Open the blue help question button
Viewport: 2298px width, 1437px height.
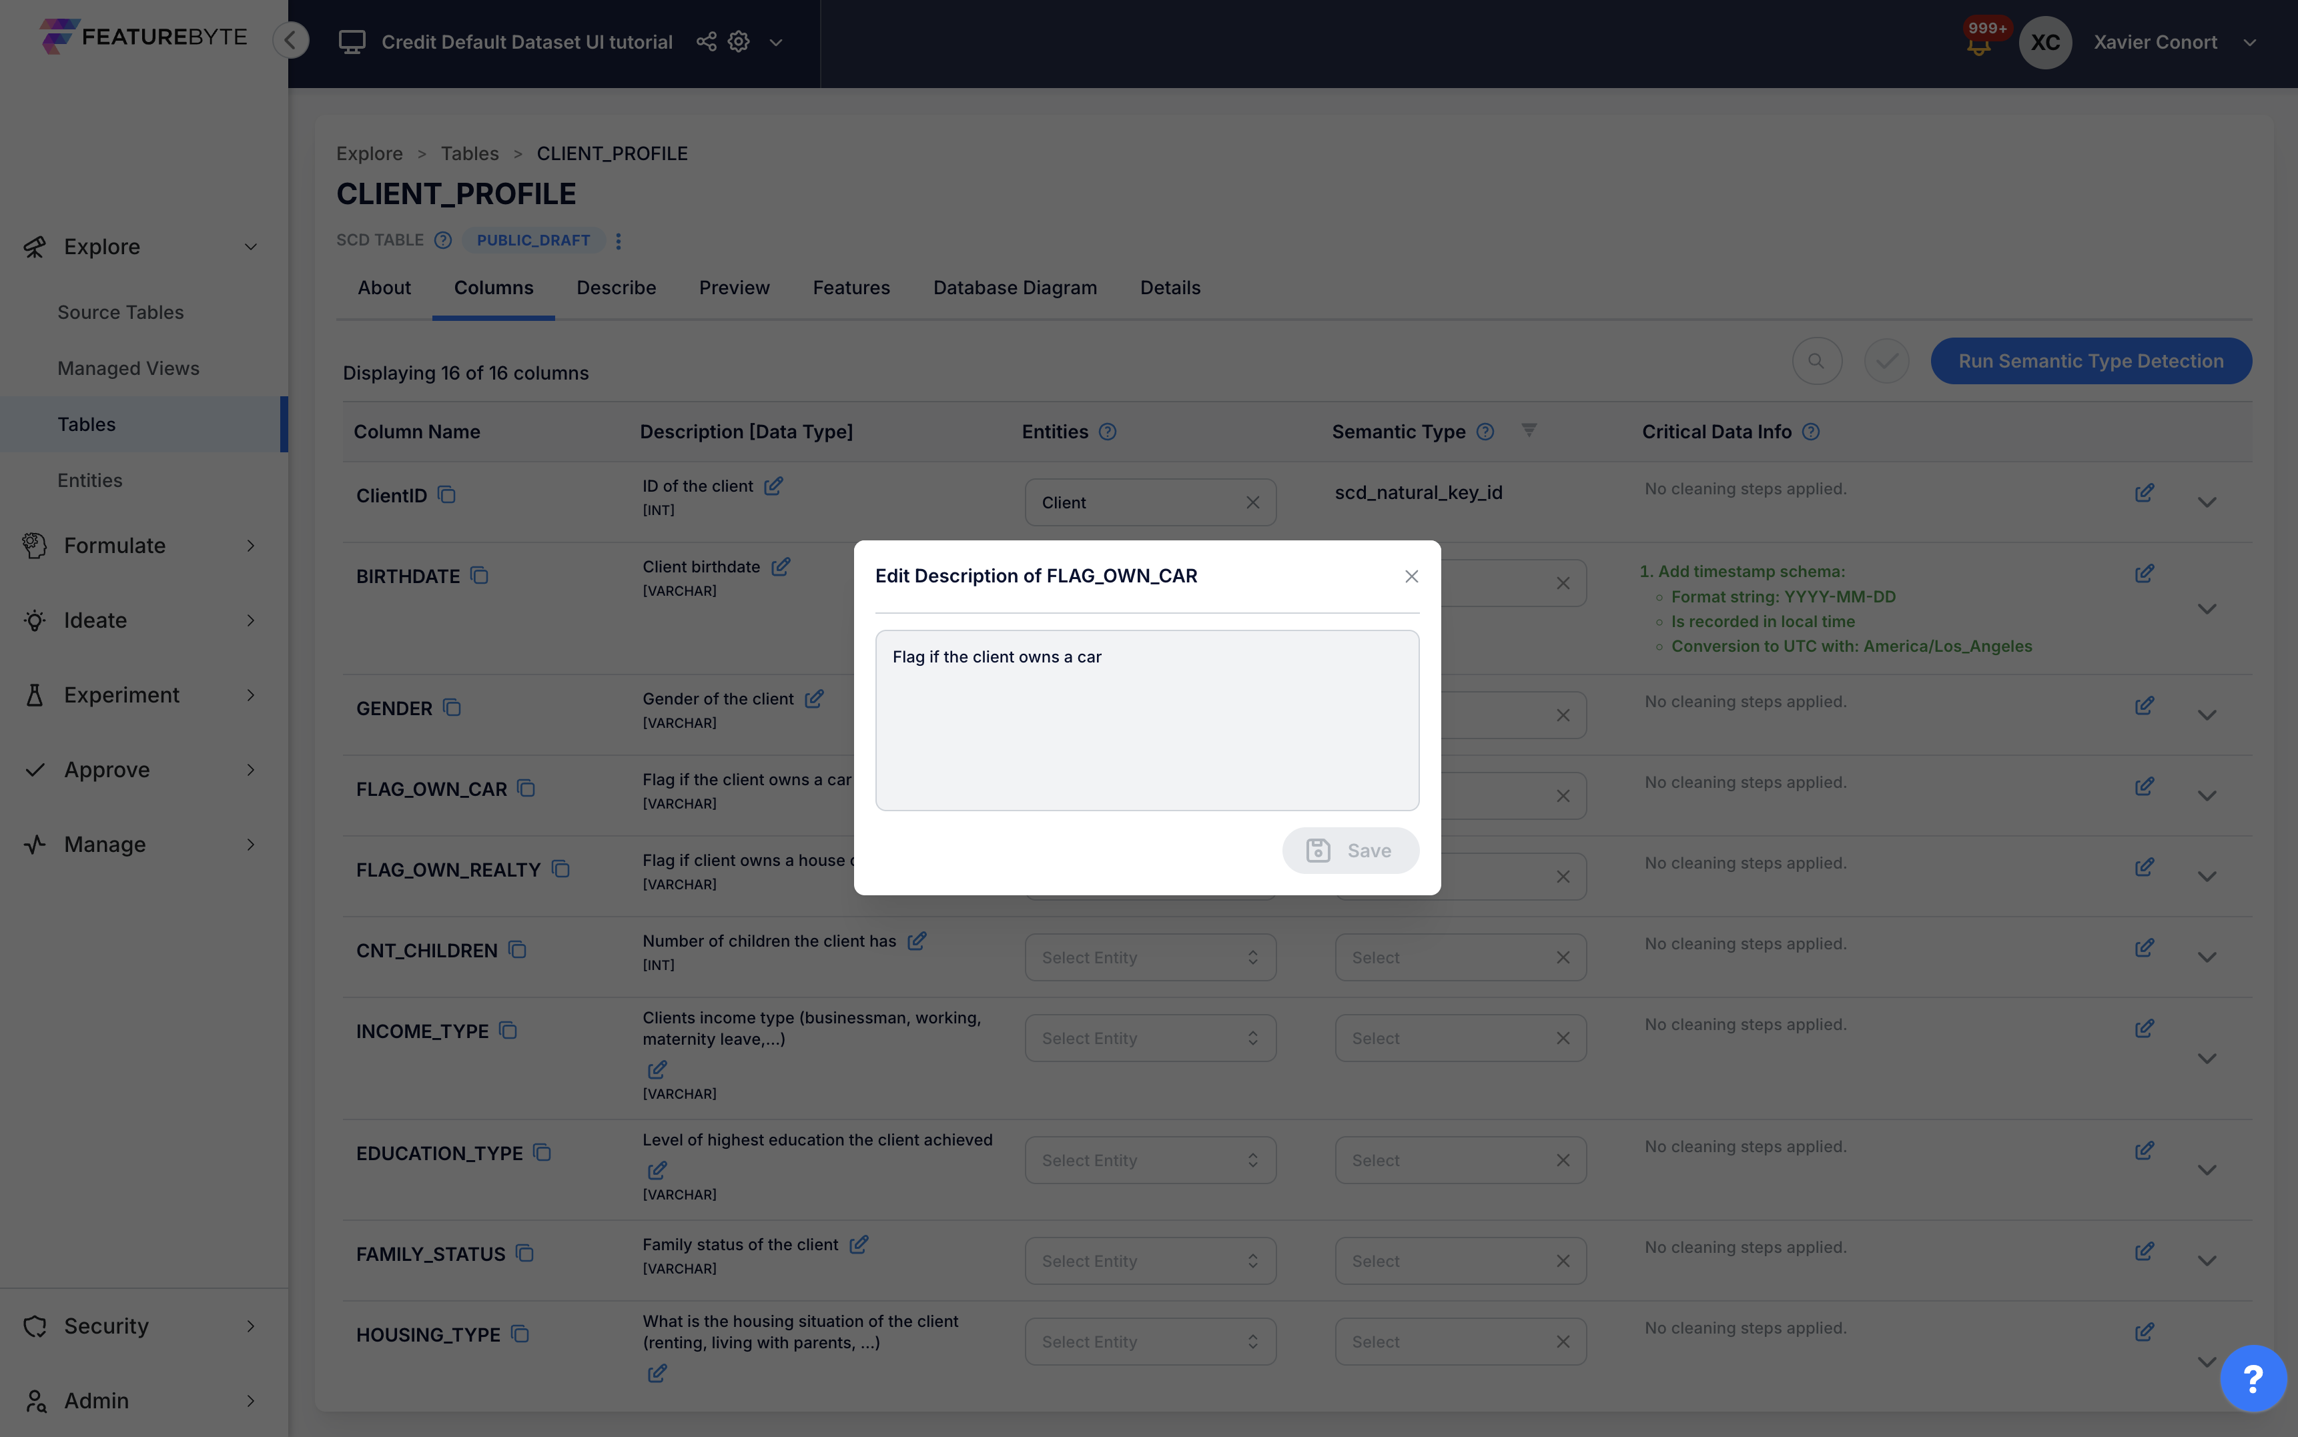click(2253, 1378)
